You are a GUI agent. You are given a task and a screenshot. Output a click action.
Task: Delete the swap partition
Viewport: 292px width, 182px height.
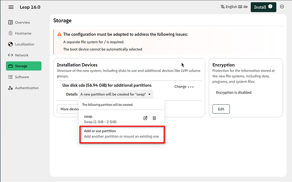point(154,118)
